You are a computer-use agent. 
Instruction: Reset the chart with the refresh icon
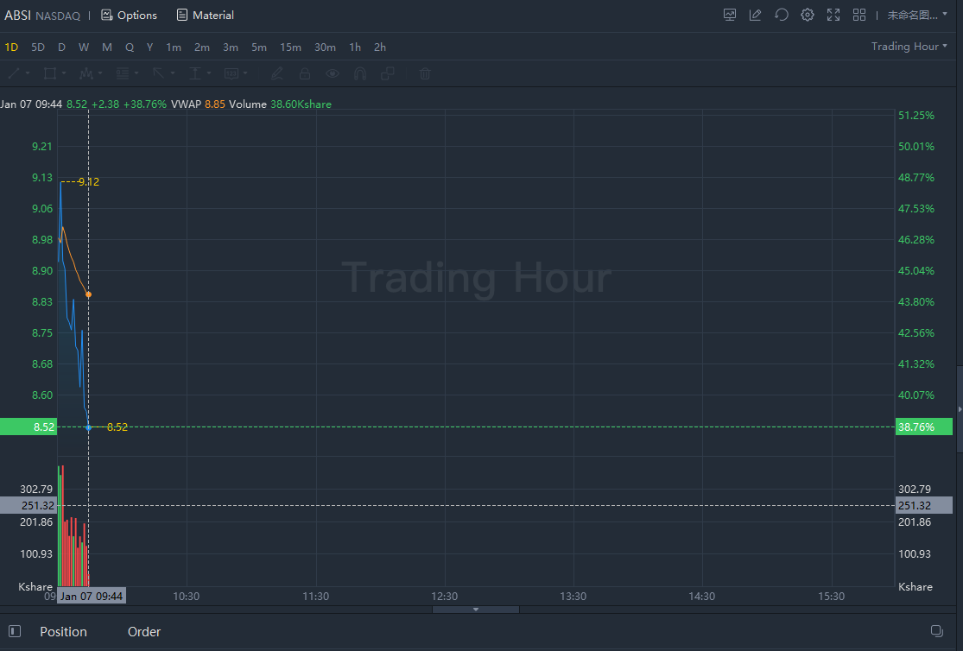pyautogui.click(x=782, y=15)
